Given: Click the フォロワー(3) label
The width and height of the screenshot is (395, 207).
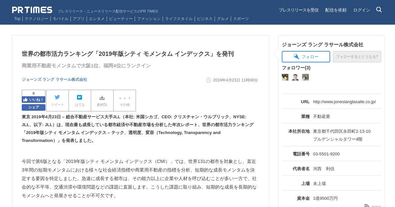Looking at the screenshot, I should 296,68.
